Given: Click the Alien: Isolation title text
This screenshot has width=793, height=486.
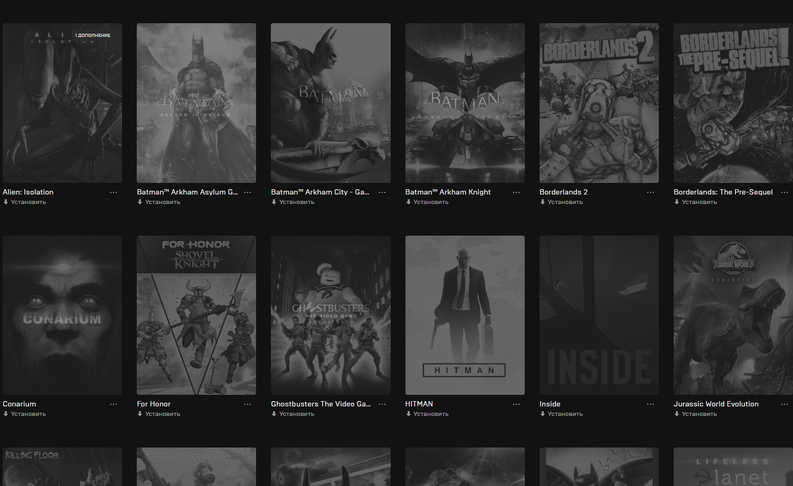Looking at the screenshot, I should click(x=28, y=192).
